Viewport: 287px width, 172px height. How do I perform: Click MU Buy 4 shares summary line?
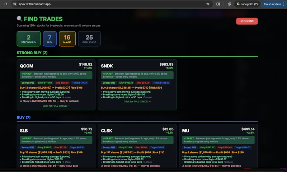point(213,152)
